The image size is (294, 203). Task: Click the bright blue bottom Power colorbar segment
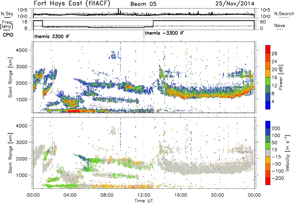(x=268, y=105)
